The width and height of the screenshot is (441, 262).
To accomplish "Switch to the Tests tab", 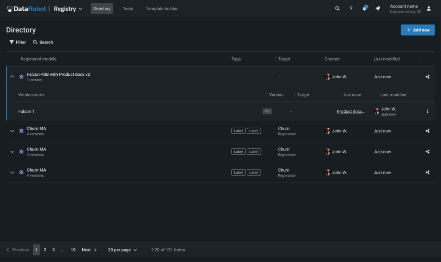I will [128, 9].
